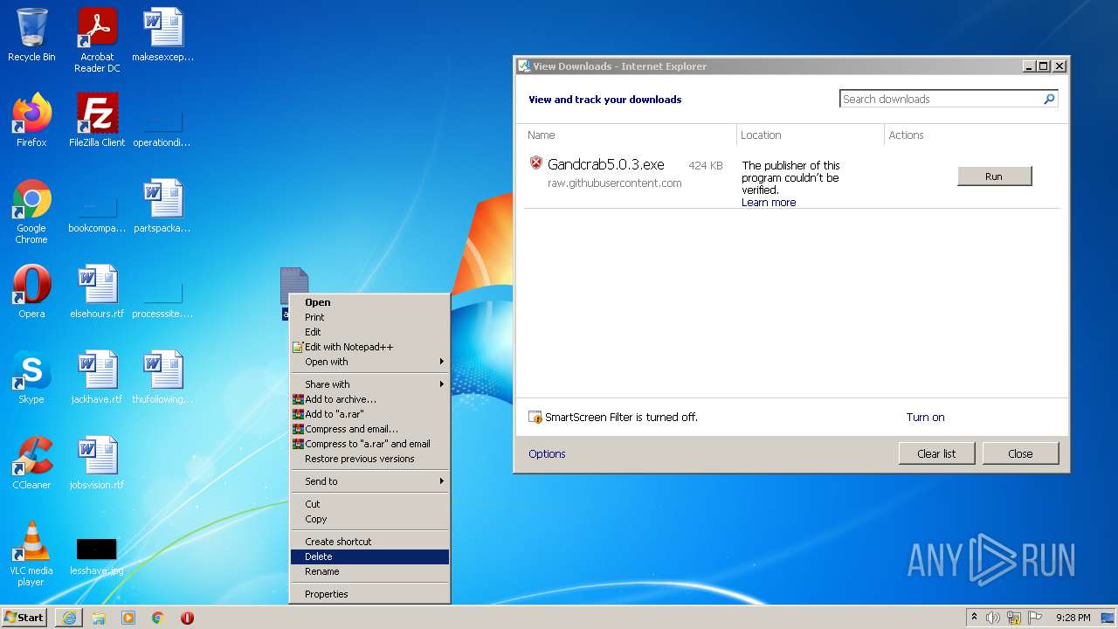The height and width of the screenshot is (629, 1118).
Task: Click the Close button in View Downloads
Action: tap(1020, 453)
